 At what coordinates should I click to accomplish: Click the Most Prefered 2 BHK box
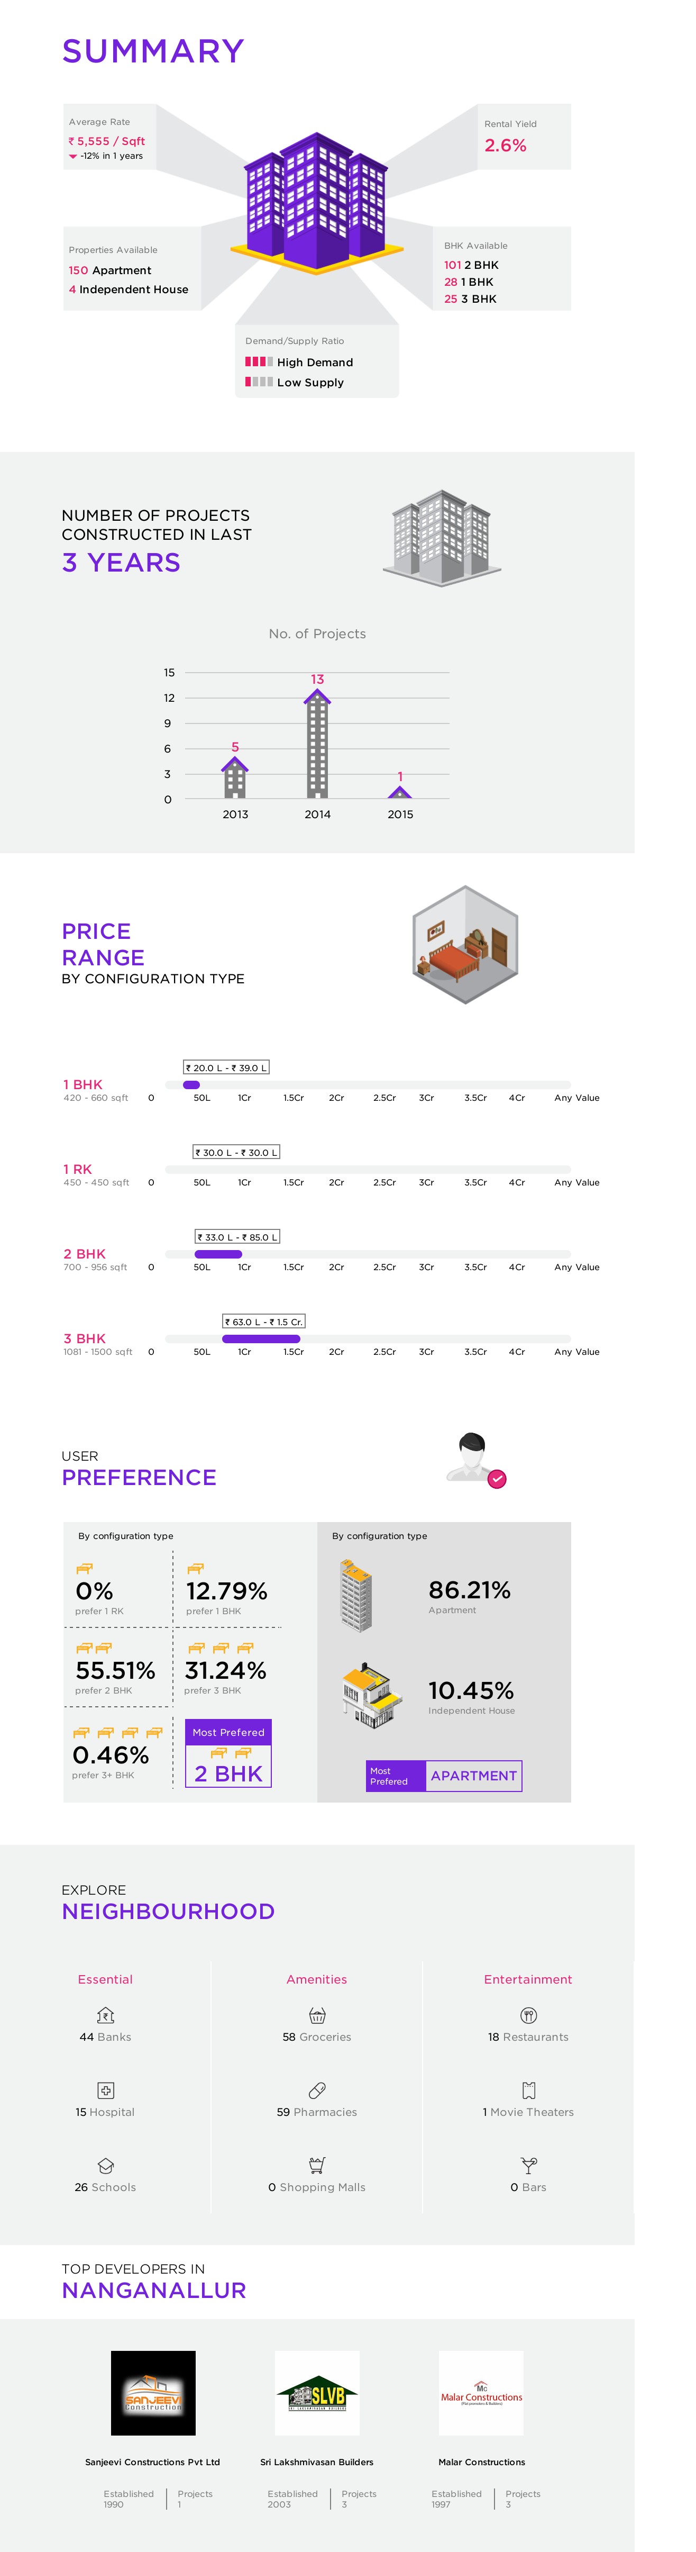click(x=228, y=1753)
